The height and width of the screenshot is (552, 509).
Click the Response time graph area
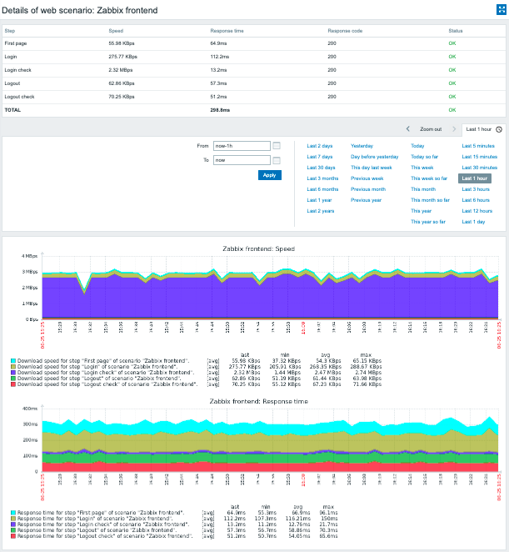[270, 440]
